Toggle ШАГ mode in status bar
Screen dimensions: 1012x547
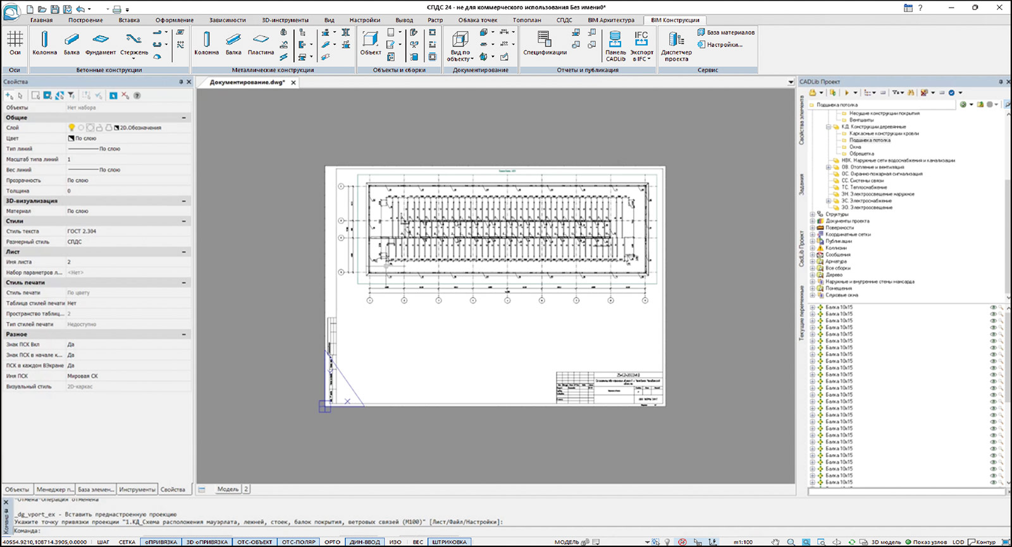(x=103, y=542)
